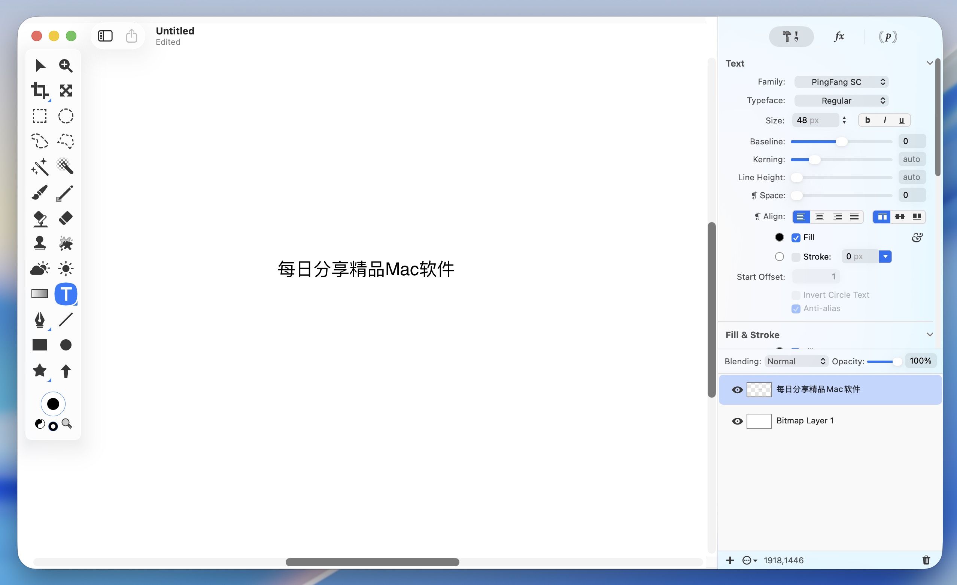Screen dimensions: 957x585
Task: Uncheck the Fill checkbox
Action: pyautogui.click(x=795, y=238)
